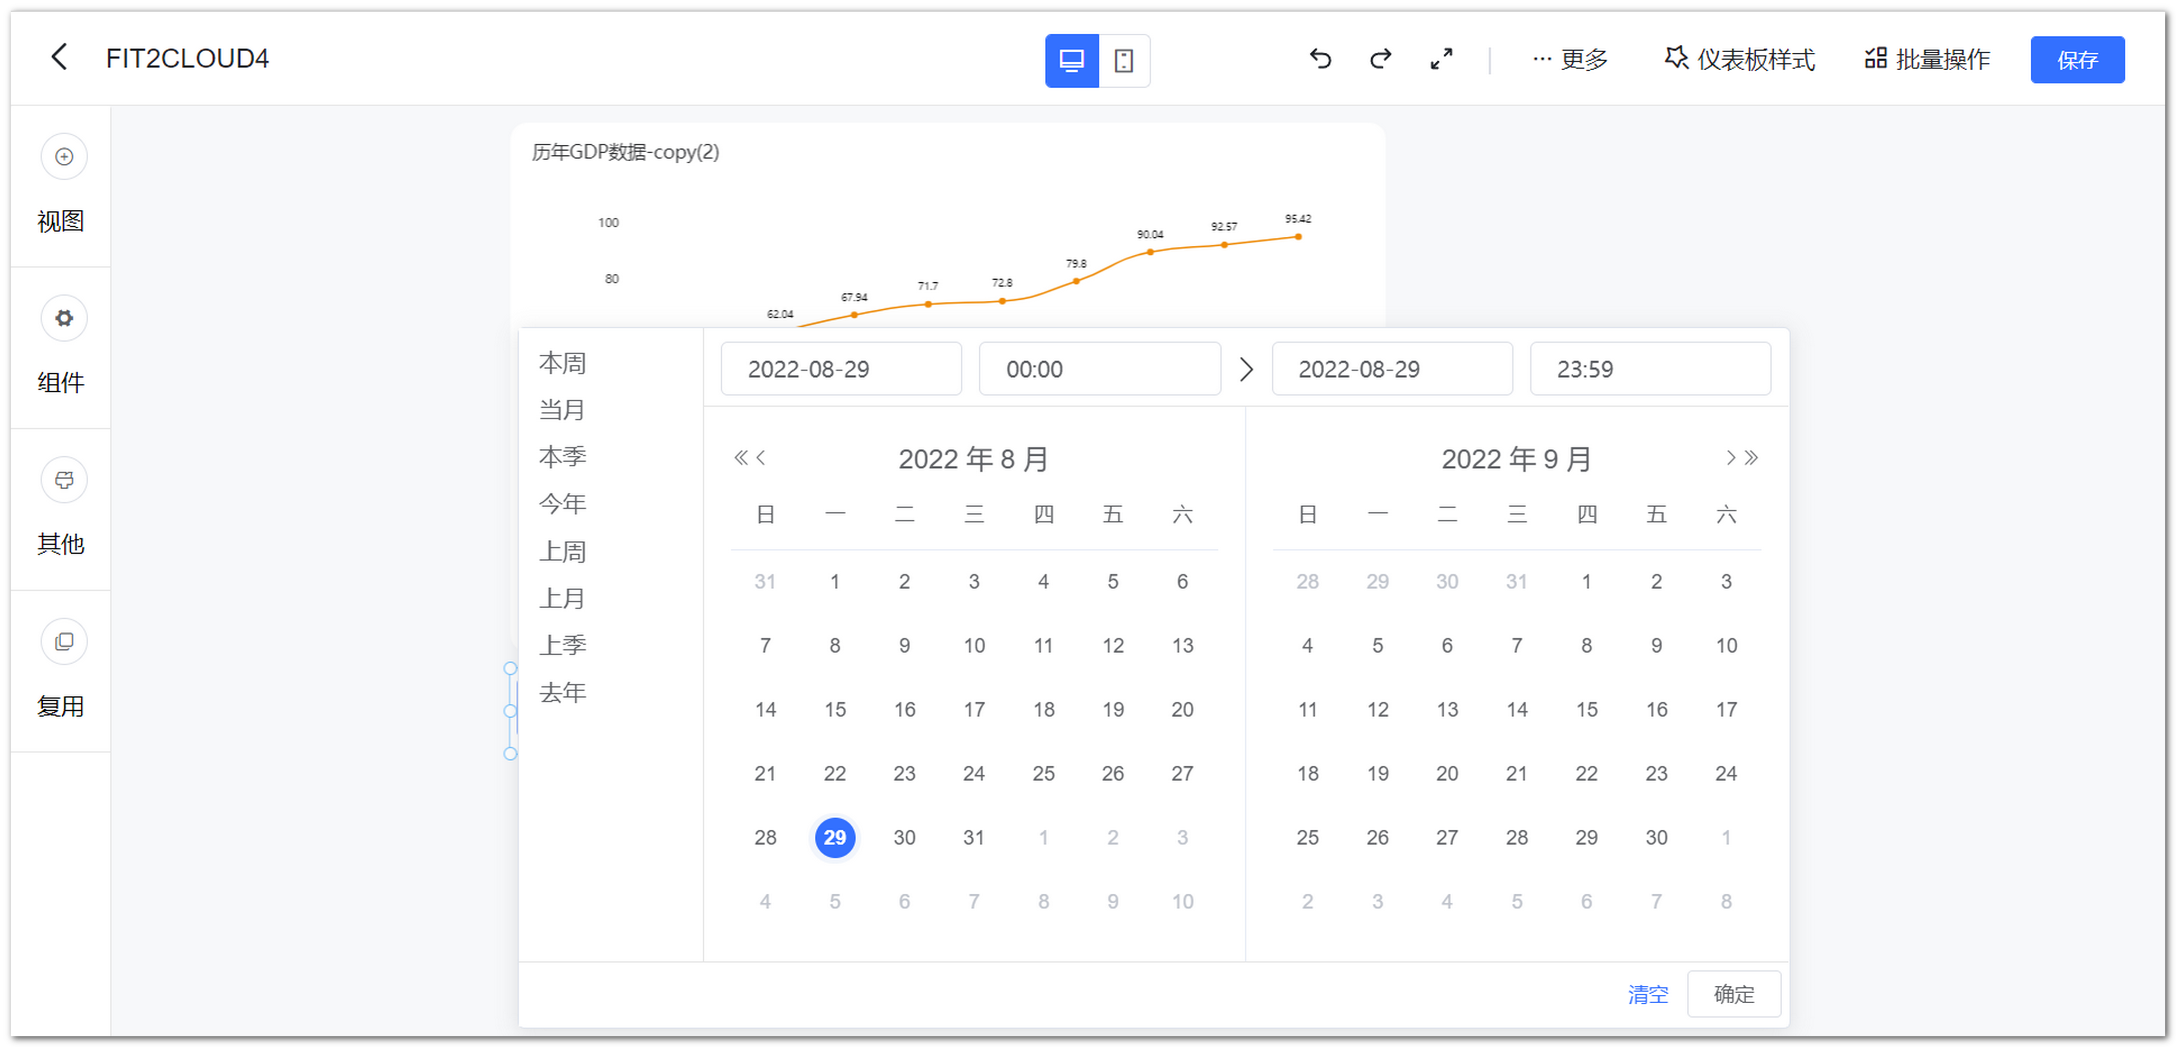Image resolution: width=2176 pixels, height=1047 pixels.
Task: Click the end time 23:59 field
Action: (x=1650, y=369)
